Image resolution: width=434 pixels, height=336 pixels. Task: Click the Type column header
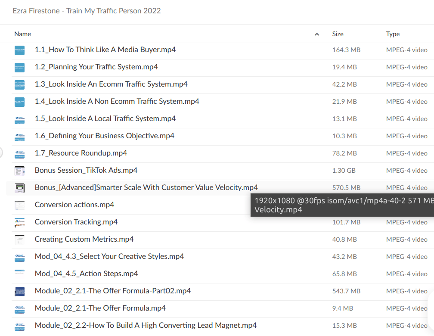click(x=393, y=34)
